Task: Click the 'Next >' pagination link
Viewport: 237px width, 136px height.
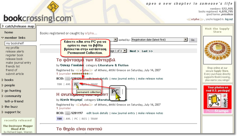Action: click(134, 51)
